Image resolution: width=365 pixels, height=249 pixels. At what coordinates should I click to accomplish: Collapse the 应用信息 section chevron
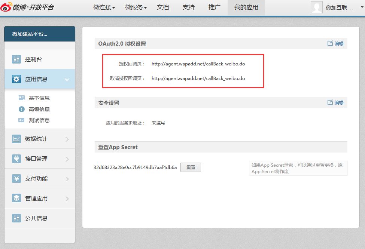67,79
